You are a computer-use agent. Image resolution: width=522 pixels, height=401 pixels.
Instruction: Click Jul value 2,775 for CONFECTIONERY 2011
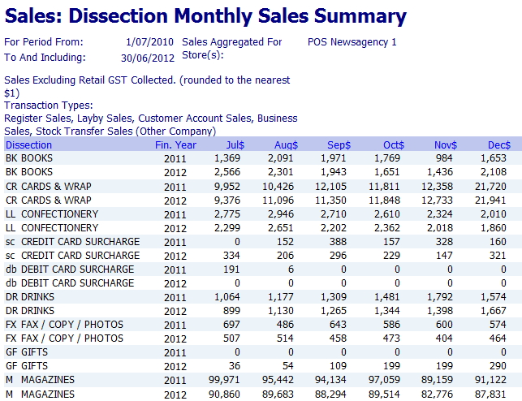pos(227,214)
